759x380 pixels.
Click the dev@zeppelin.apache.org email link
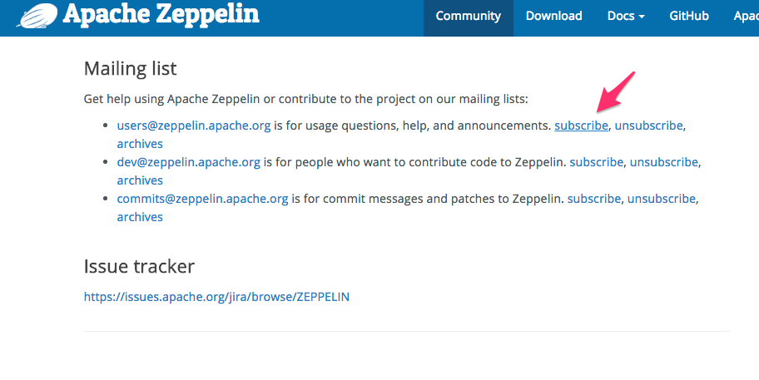(188, 162)
